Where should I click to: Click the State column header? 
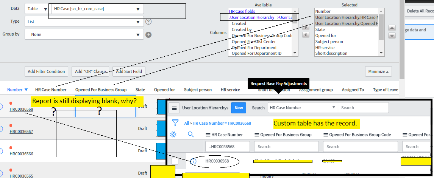coord(141,90)
